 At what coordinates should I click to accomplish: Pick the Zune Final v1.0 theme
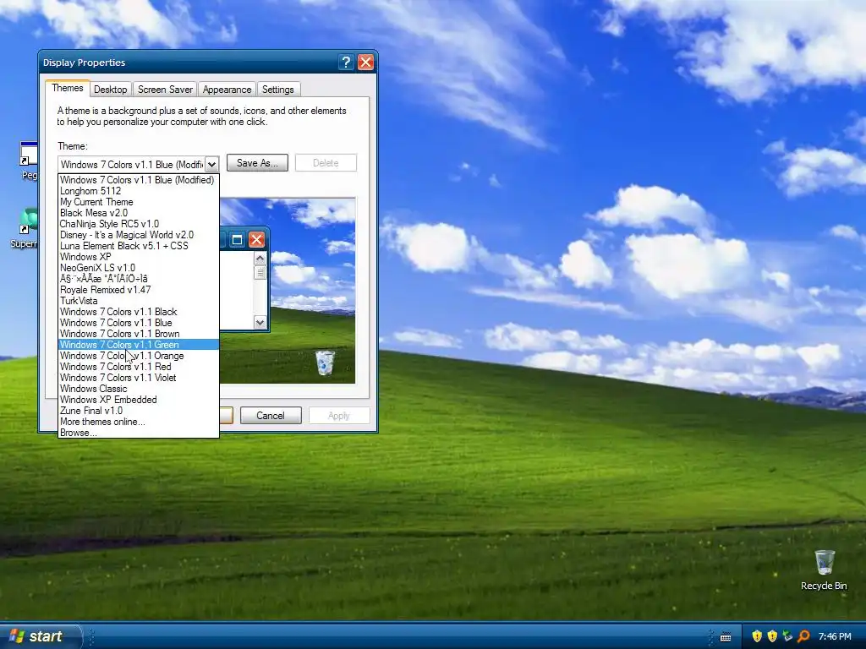click(139, 411)
